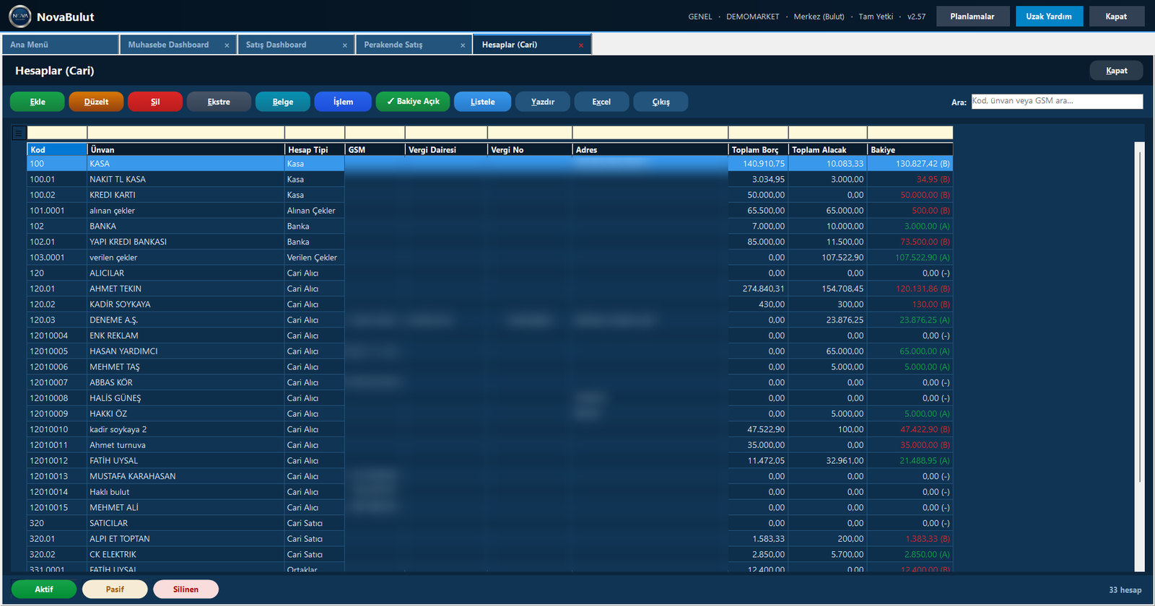The height and width of the screenshot is (606, 1155).
Task: Close the Satış Dashboard tab
Action: (344, 45)
